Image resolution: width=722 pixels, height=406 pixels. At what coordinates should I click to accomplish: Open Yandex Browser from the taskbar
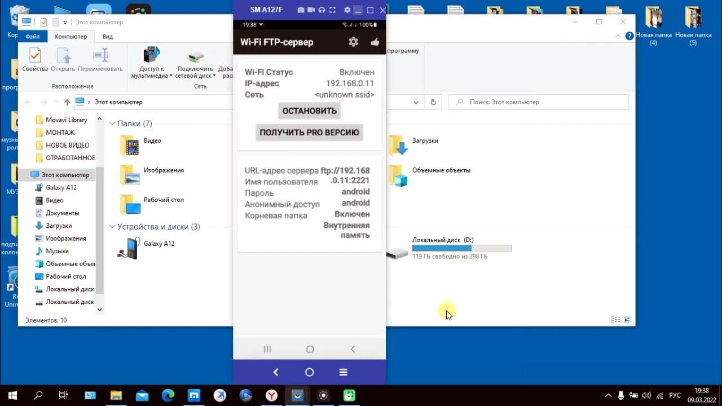coord(271,395)
